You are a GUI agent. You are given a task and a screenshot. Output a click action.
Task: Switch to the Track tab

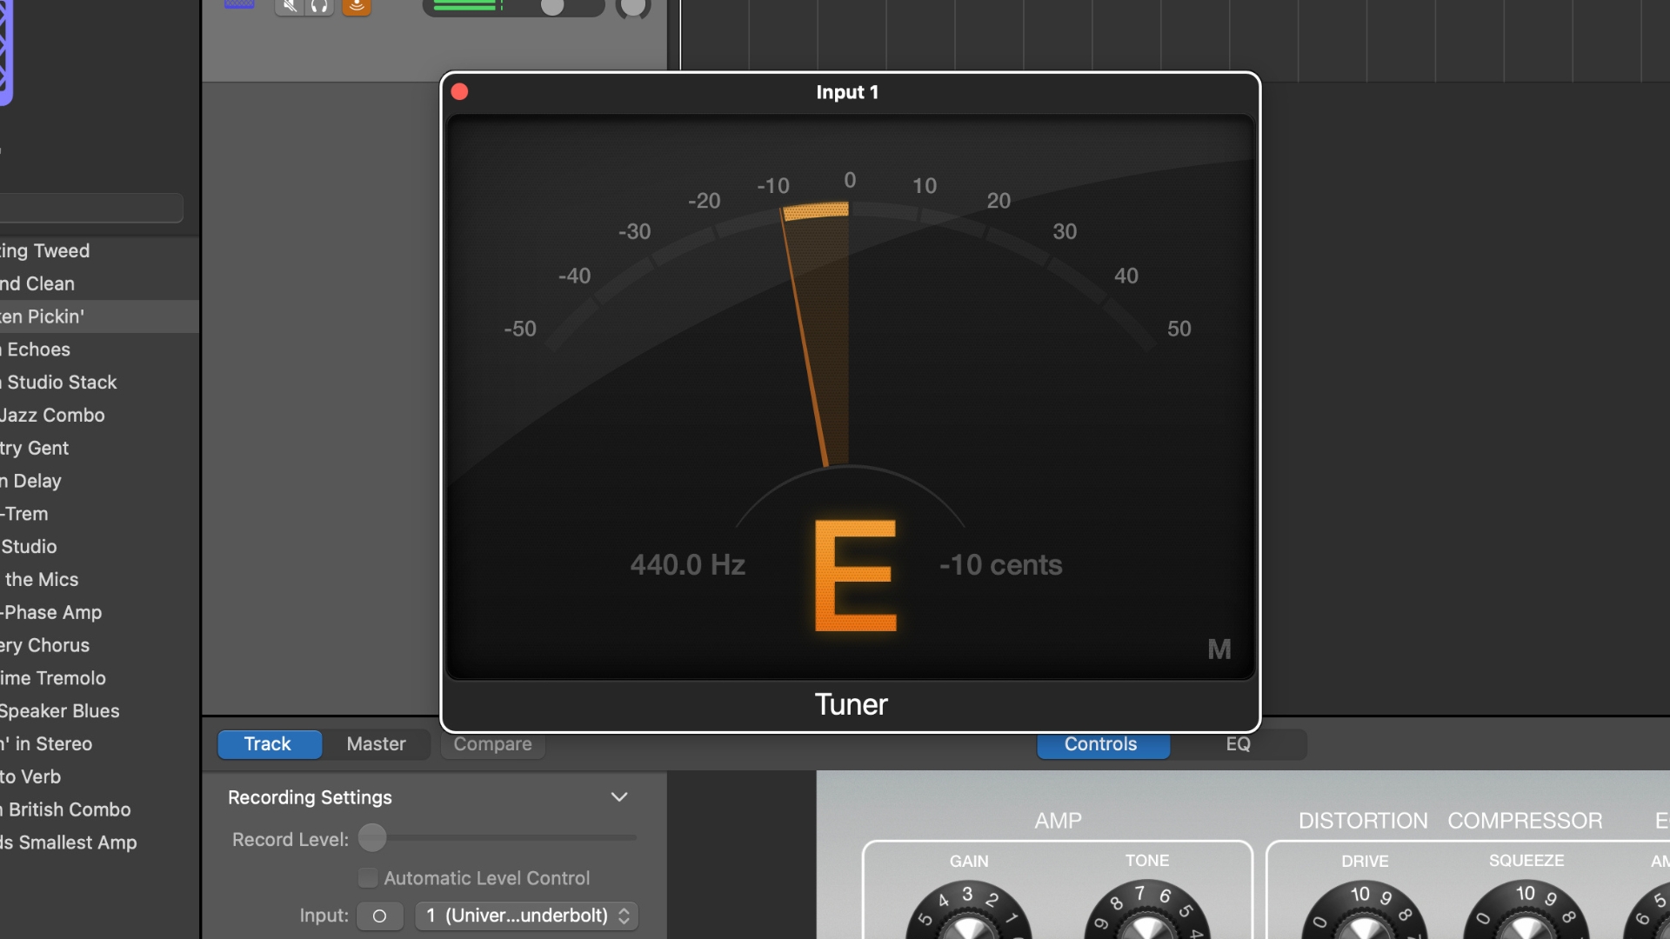pos(268,744)
